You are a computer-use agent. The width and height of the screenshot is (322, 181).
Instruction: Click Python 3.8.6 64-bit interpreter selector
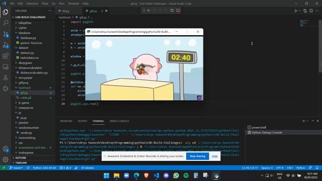(44, 167)
